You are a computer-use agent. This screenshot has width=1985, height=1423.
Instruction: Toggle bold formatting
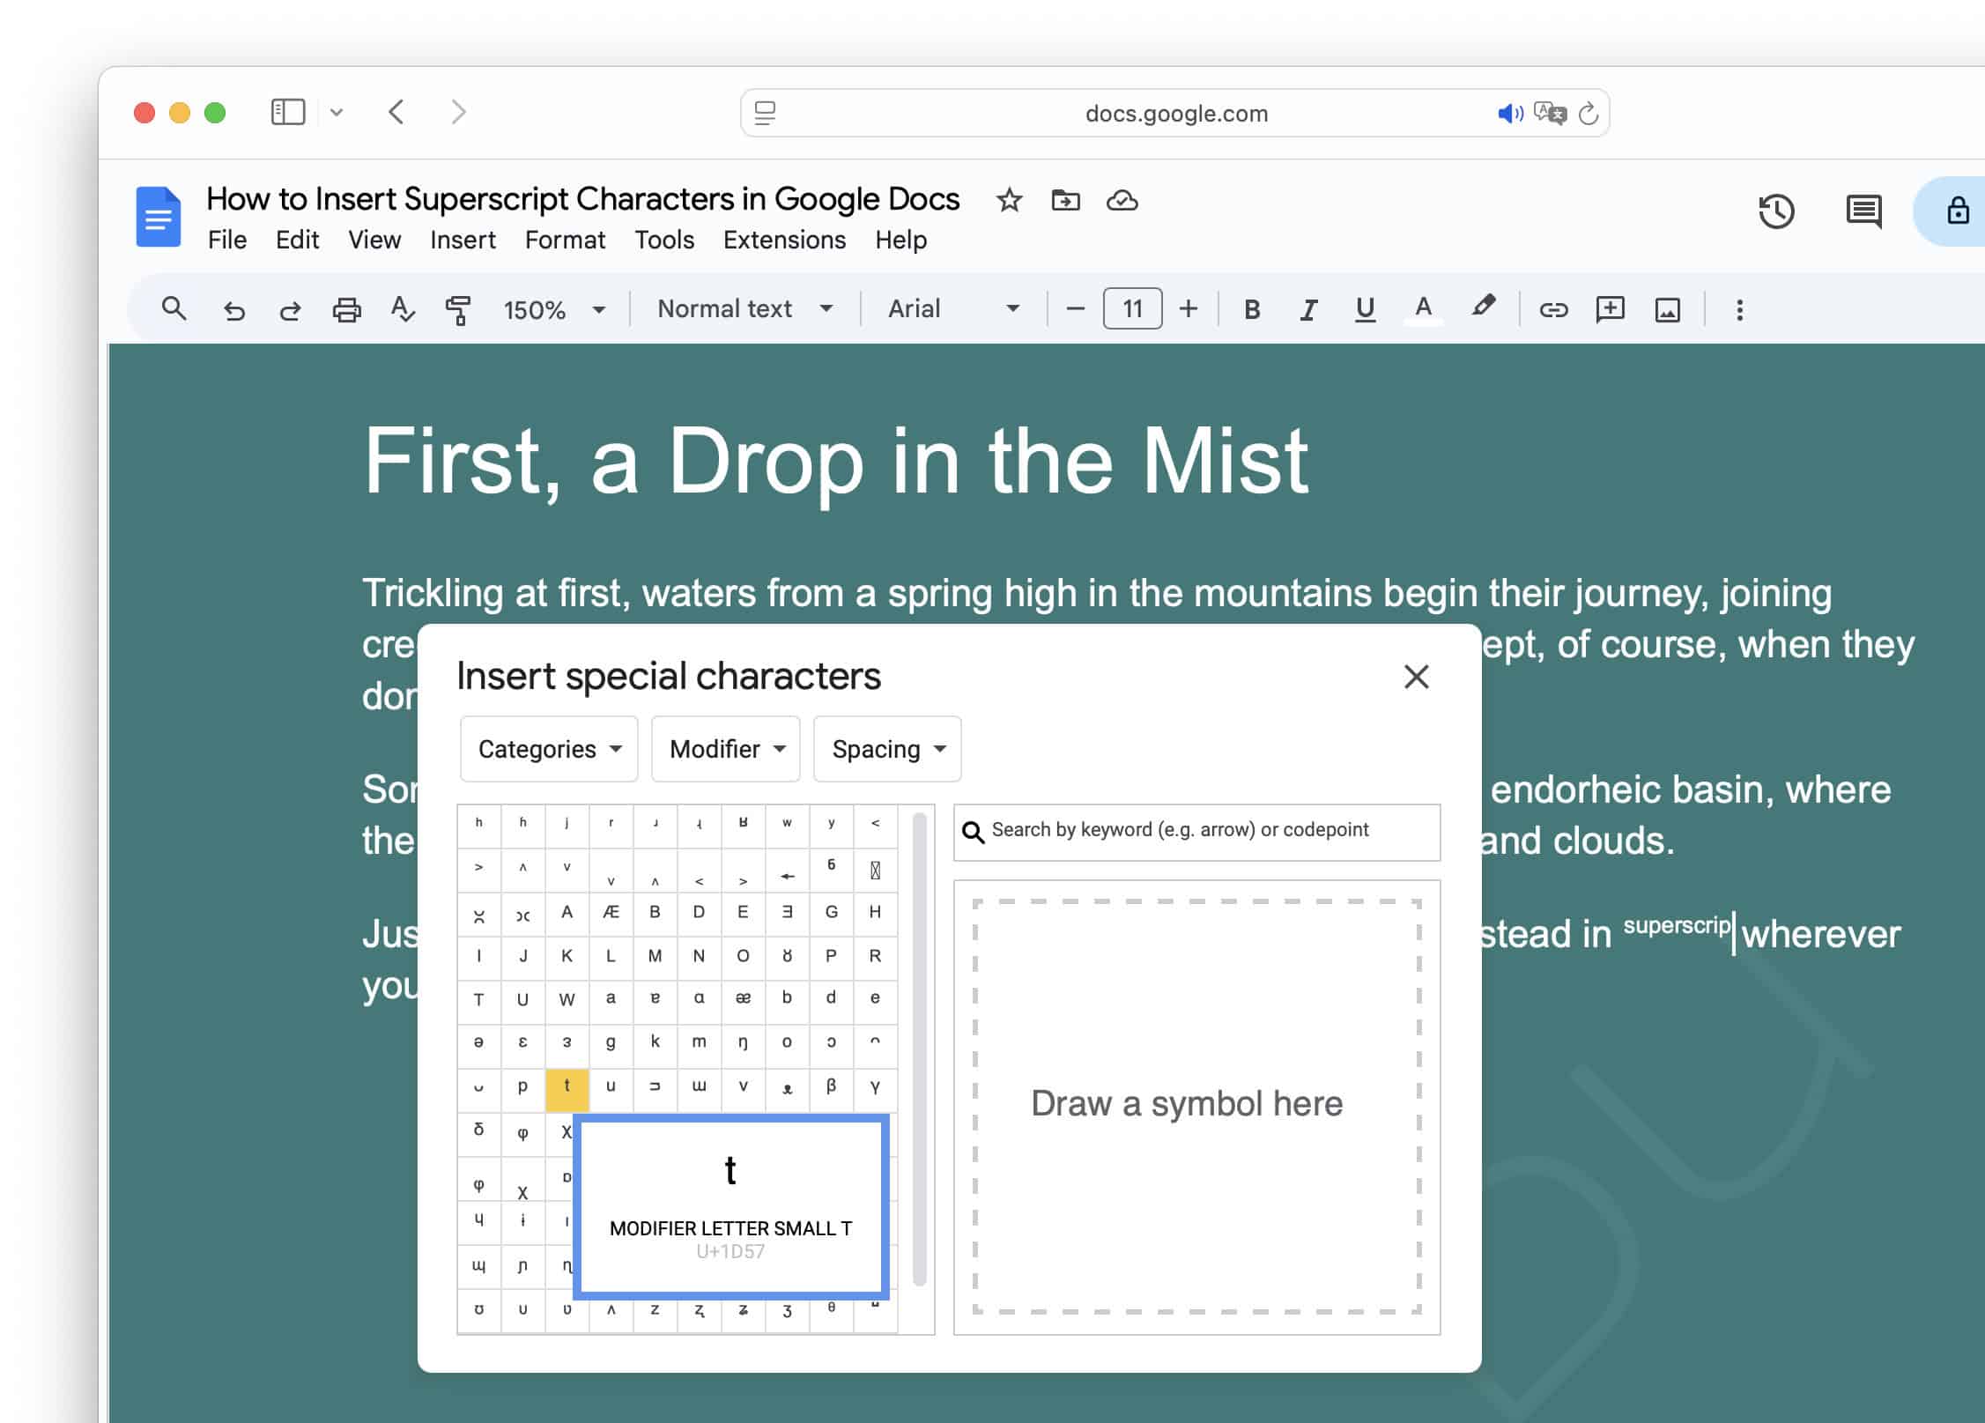point(1251,308)
